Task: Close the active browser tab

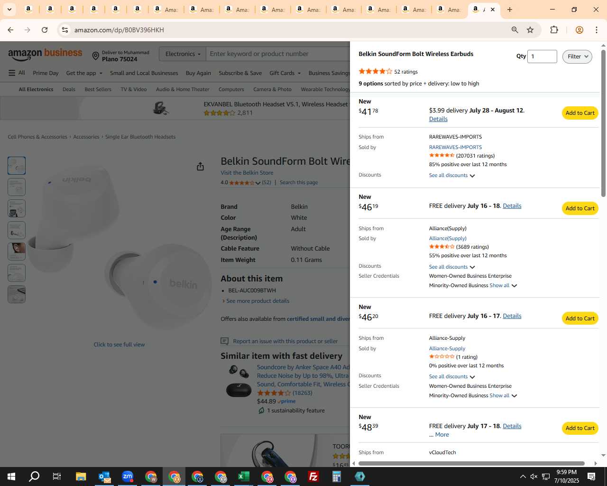Action: [492, 9]
